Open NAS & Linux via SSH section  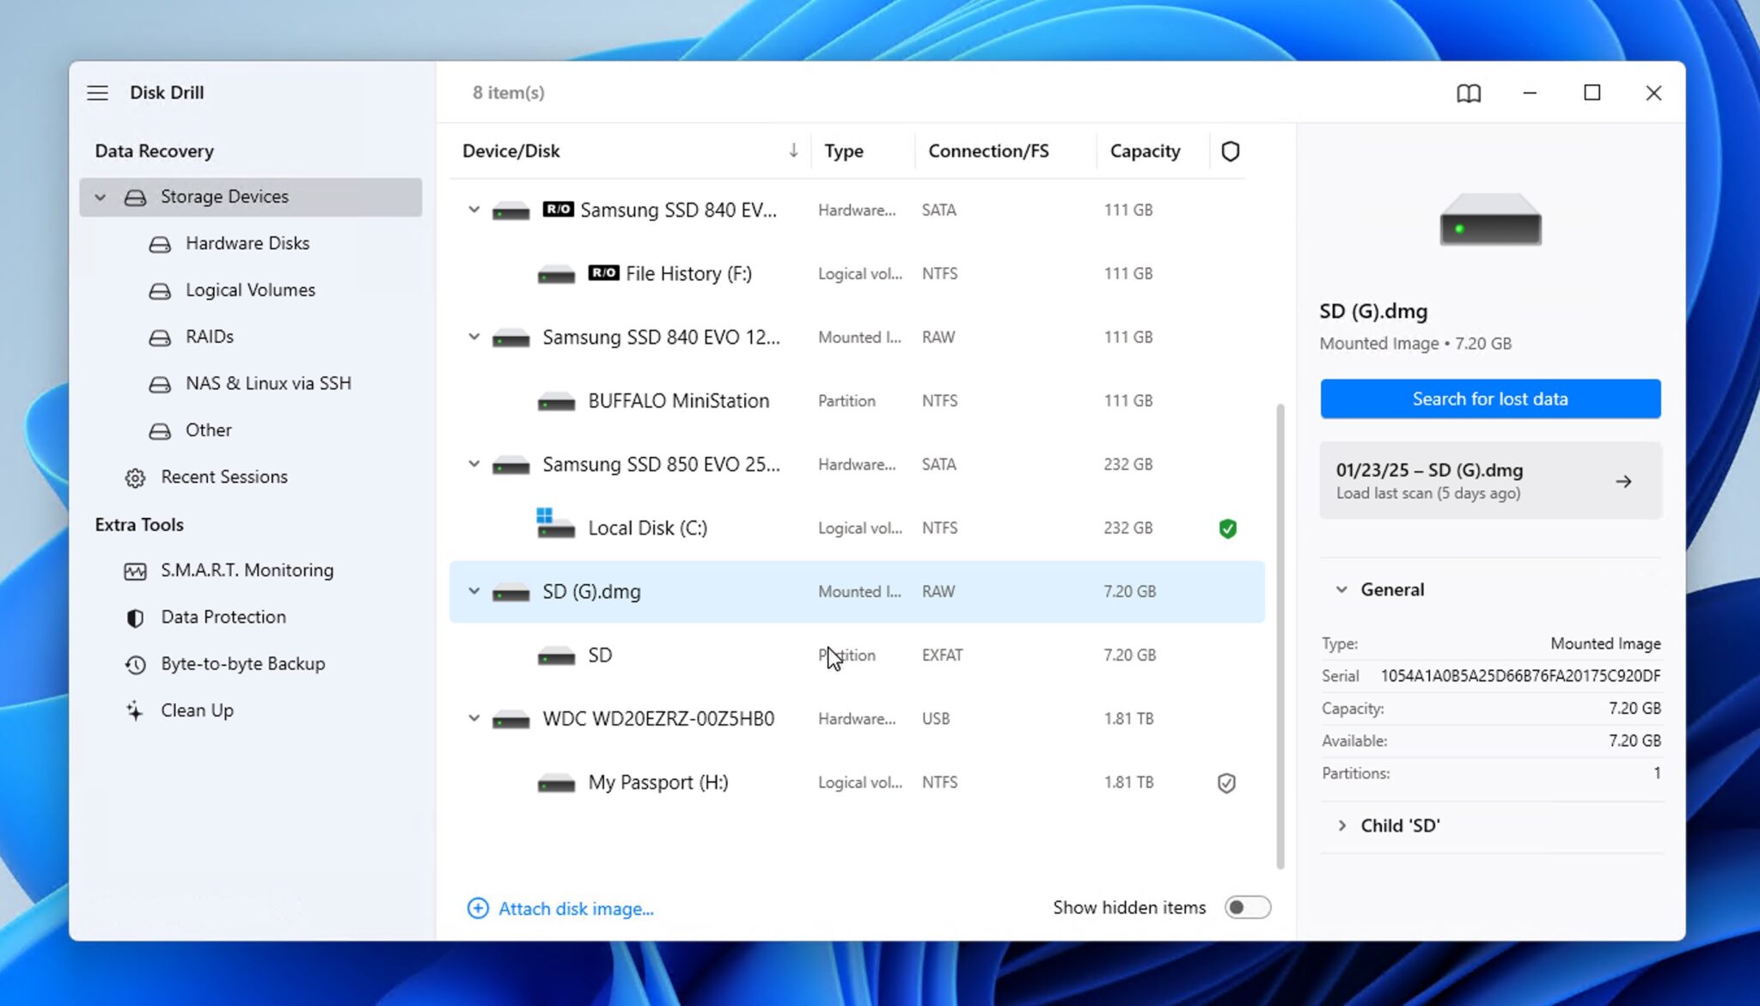(x=267, y=383)
